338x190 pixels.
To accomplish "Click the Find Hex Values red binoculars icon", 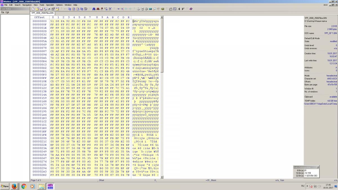I will (x=98, y=9).
